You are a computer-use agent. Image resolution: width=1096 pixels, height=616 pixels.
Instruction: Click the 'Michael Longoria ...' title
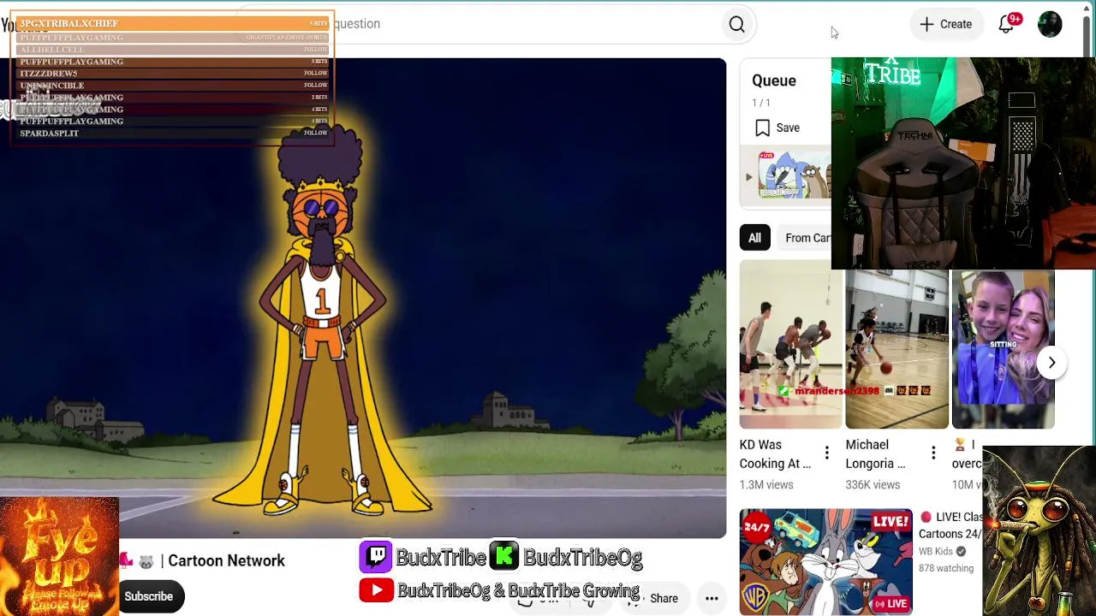[875, 454]
